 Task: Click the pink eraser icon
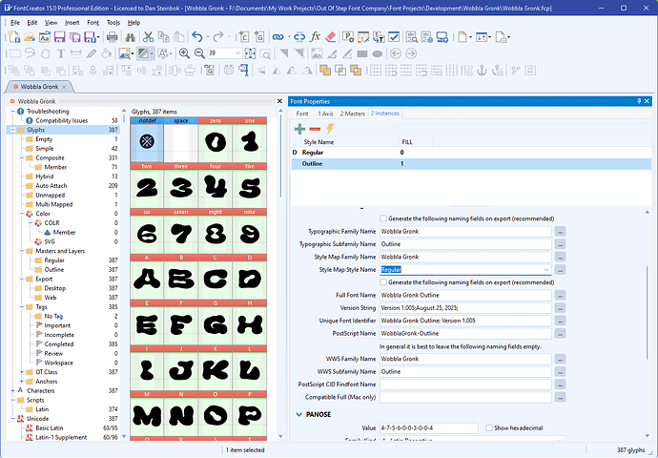(x=331, y=37)
